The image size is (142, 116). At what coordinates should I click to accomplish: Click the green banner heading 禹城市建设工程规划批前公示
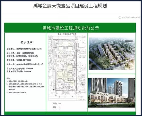click(71, 28)
